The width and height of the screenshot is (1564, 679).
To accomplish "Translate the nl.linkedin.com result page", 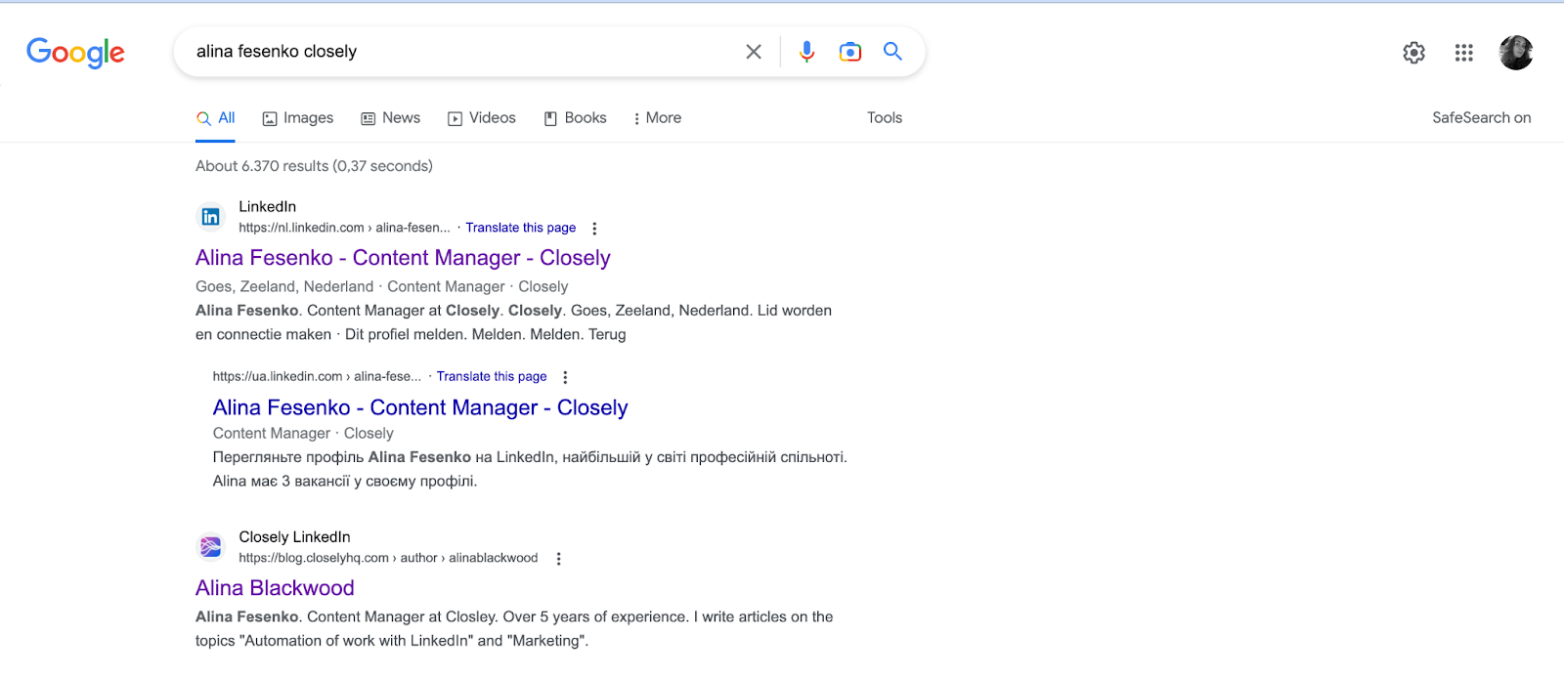I will 521,228.
